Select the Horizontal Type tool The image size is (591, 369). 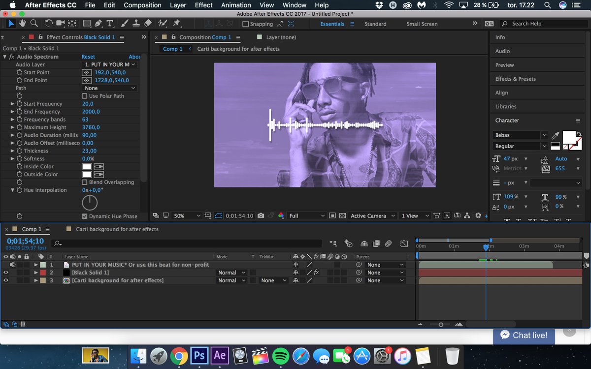[109, 23]
